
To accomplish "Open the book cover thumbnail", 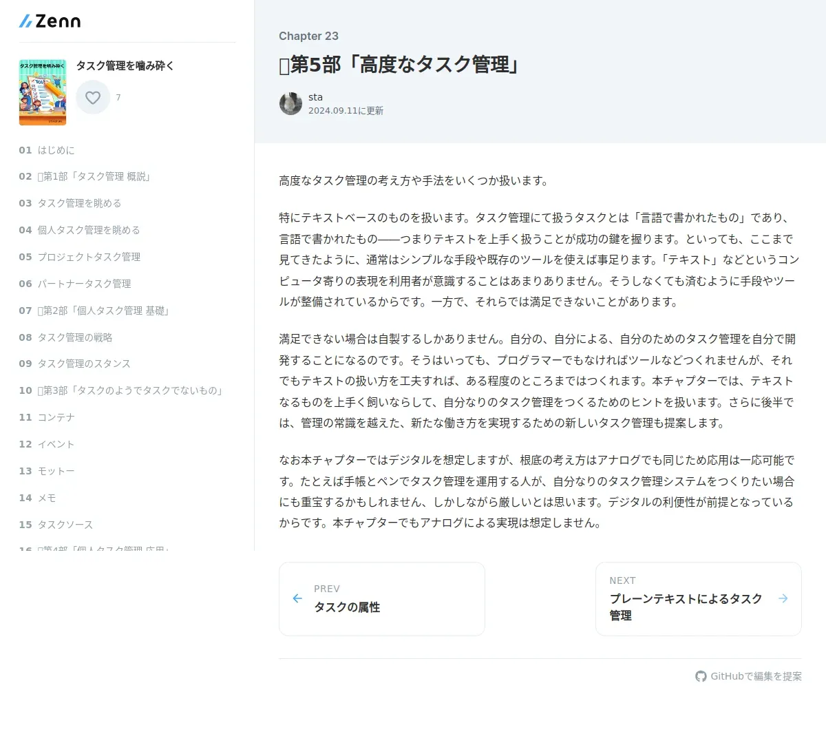I will click(43, 92).
